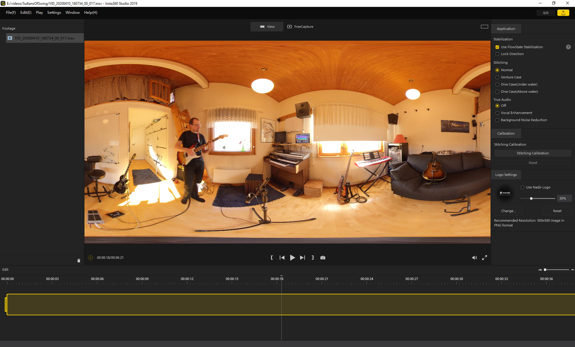Delete footage with trash icon
The image size is (575, 347).
coord(79,261)
